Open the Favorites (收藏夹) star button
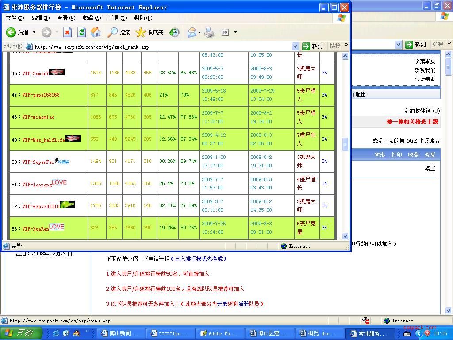The height and width of the screenshot is (340, 453). [150, 32]
